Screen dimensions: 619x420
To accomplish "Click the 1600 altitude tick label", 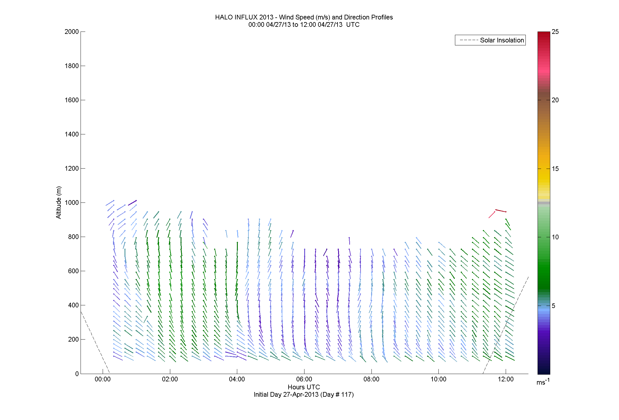I will coord(72,100).
